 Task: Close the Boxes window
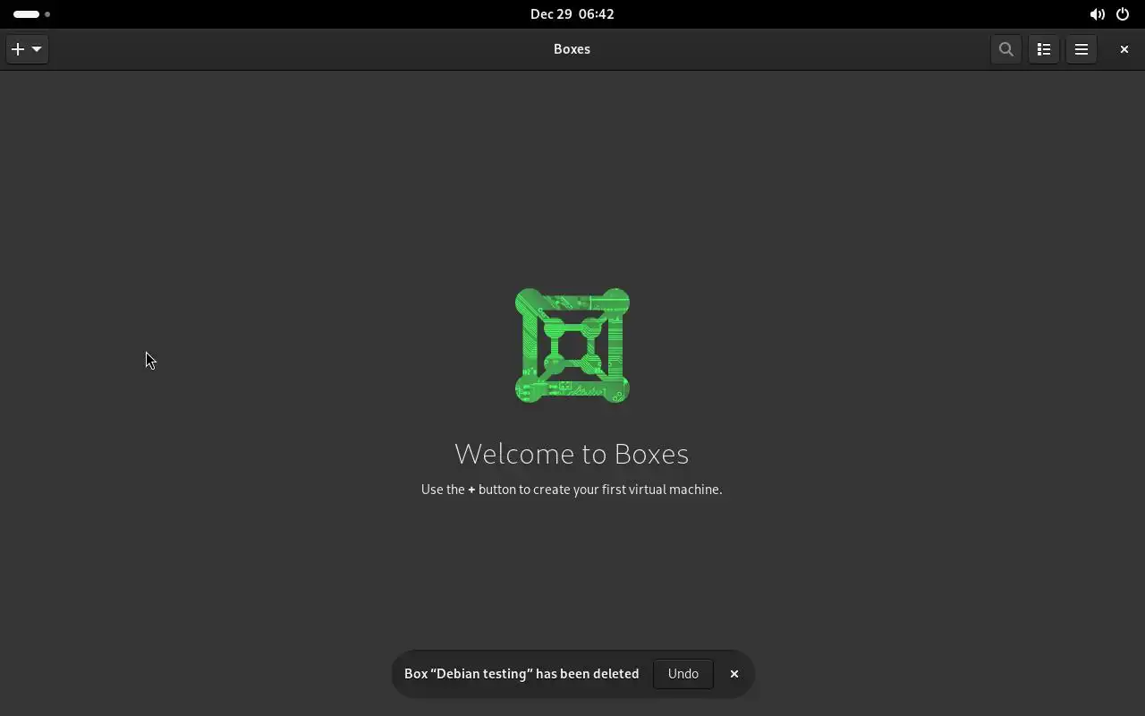pos(1124,49)
